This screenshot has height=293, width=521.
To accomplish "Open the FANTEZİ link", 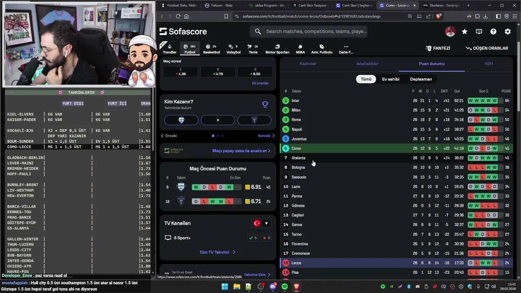I will [438, 48].
